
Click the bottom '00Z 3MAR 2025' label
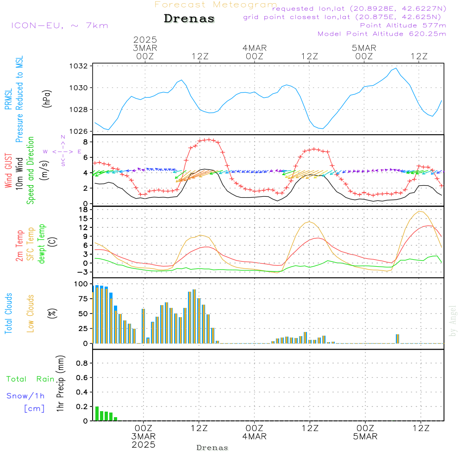pyautogui.click(x=144, y=437)
